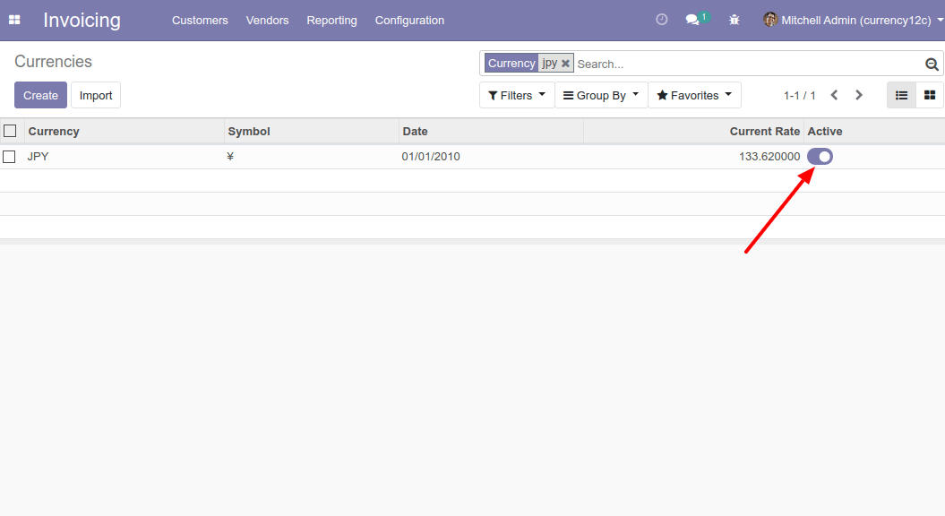The image size is (945, 516).
Task: Toggle the JPY Active switch
Action: tap(820, 157)
